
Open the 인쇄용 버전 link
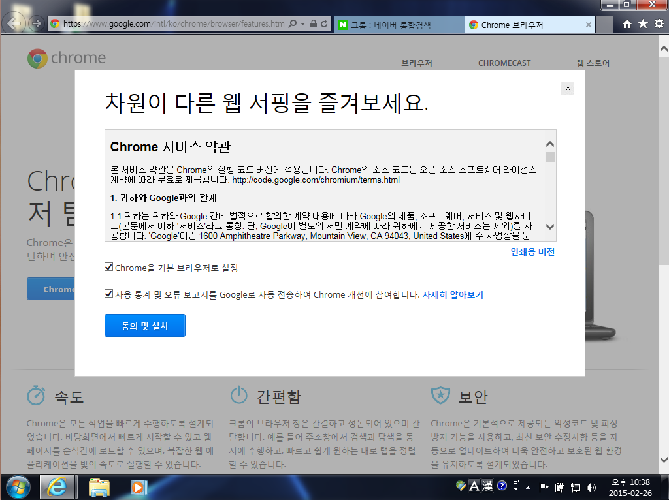[532, 252]
